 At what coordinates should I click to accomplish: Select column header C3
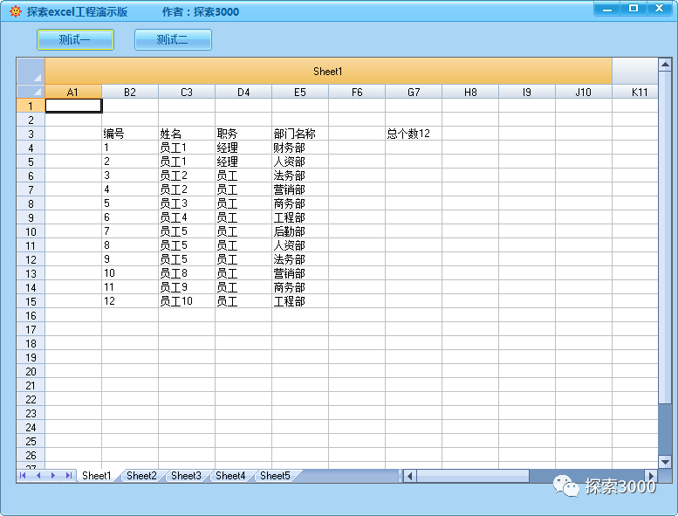pos(187,92)
